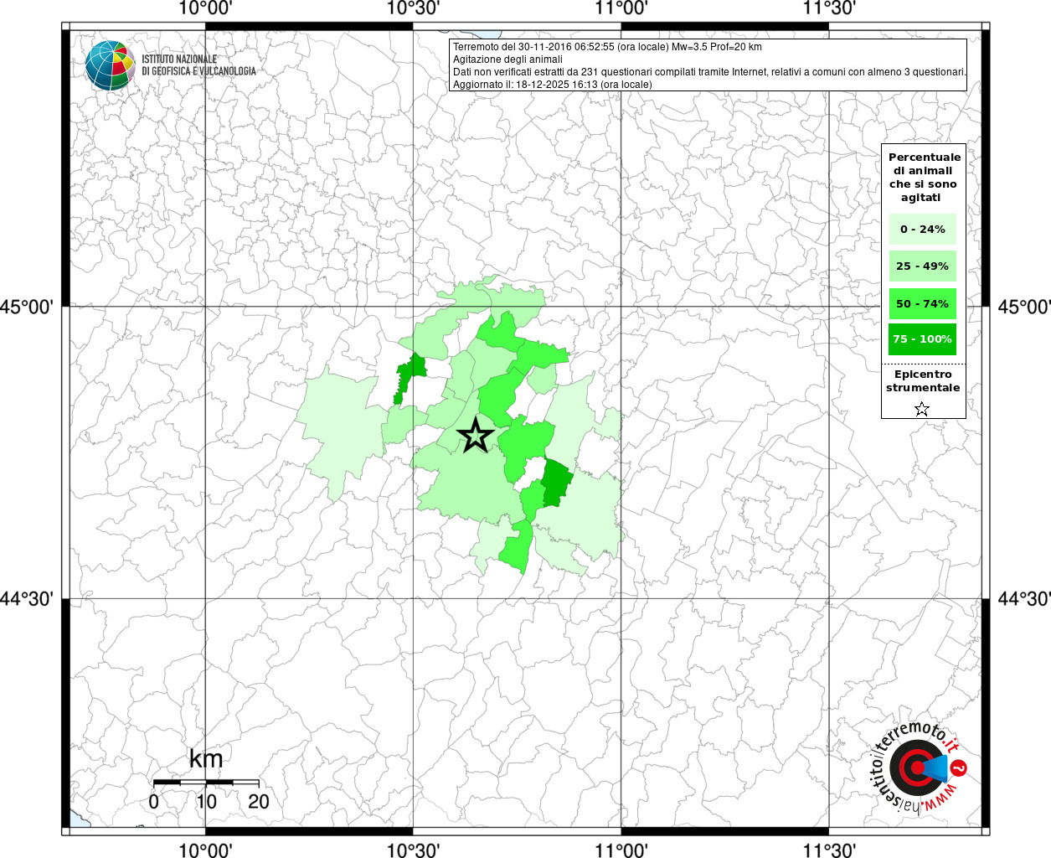1051x858 pixels.
Task: Select the 75 - 100% legend swatch
Action: [x=923, y=339]
